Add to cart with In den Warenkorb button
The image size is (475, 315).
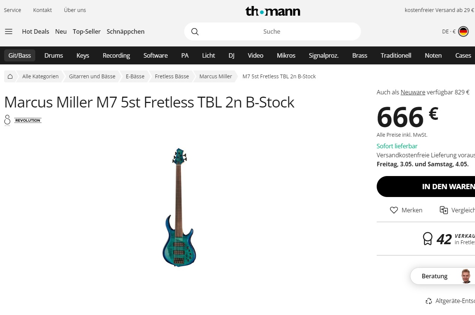pos(426,187)
